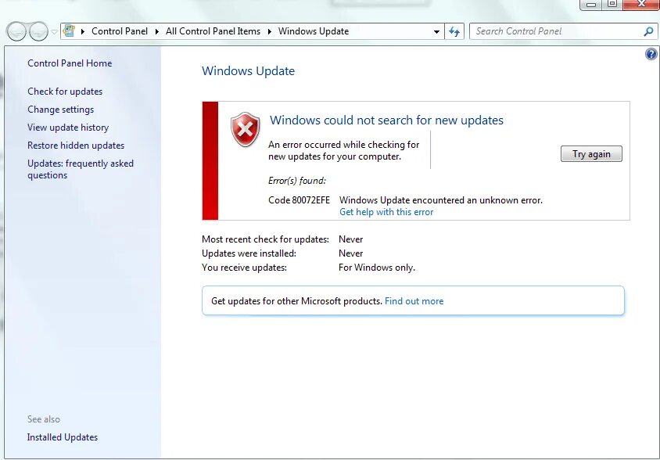Click the Try again button
Screen dimensions: 660x460
tap(591, 154)
